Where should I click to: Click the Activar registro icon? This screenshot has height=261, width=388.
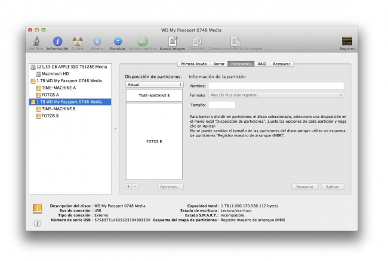coord(143,41)
